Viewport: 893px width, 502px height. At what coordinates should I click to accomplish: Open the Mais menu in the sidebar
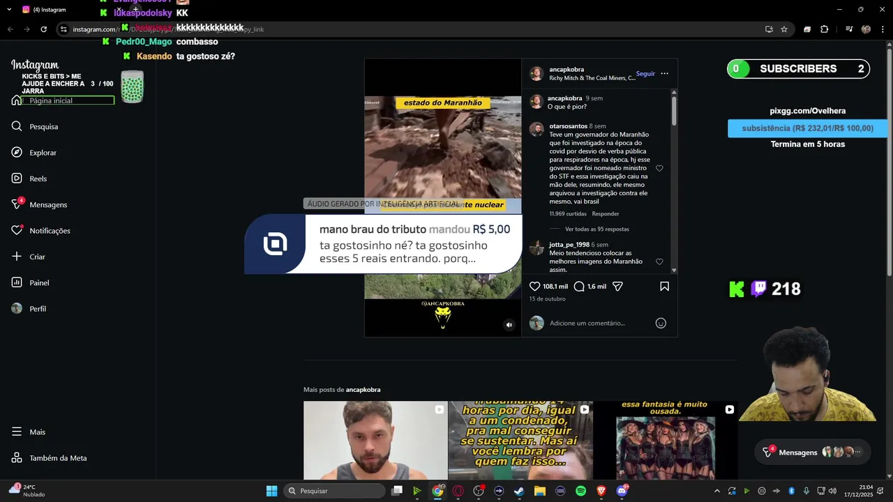29,432
